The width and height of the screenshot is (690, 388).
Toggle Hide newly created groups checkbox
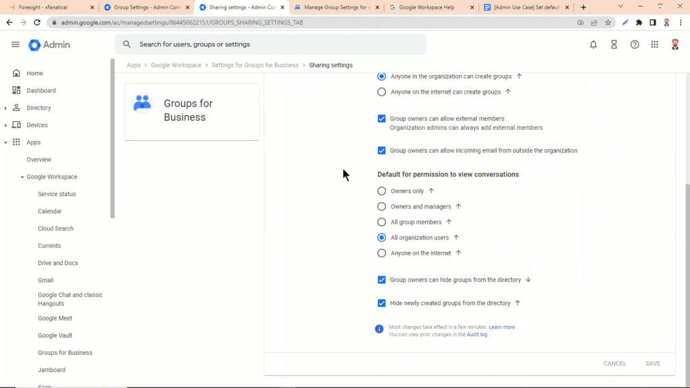point(381,303)
